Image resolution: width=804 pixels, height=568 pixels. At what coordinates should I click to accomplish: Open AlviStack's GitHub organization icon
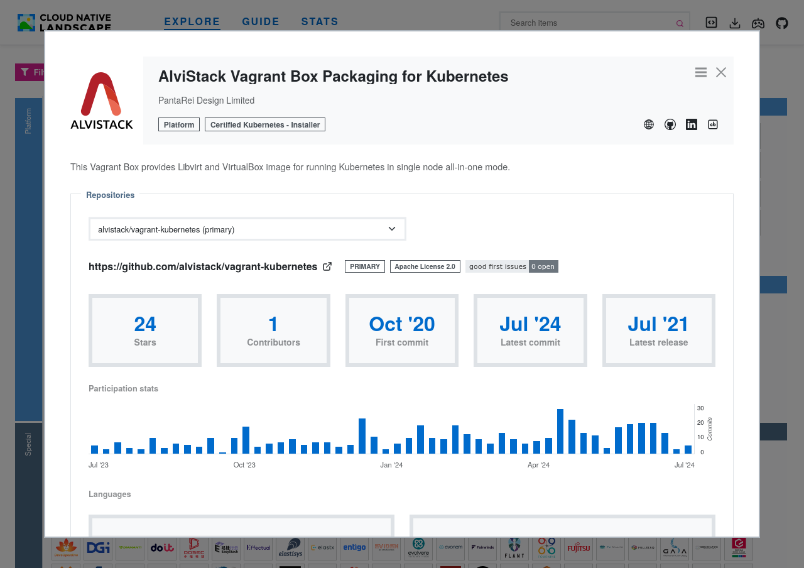click(x=670, y=124)
